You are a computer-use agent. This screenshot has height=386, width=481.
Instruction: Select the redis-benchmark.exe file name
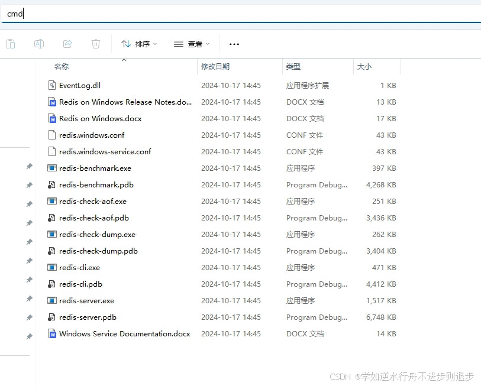[x=95, y=168]
